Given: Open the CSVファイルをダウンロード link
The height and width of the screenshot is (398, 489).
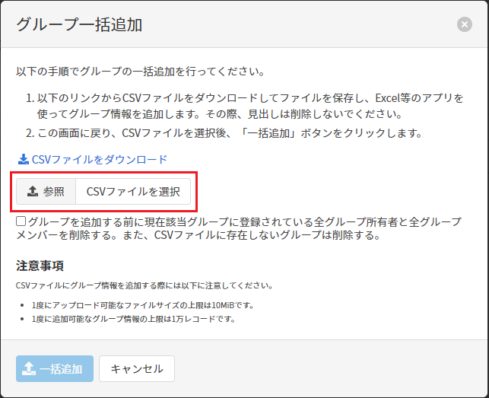Looking at the screenshot, I should (99, 160).
